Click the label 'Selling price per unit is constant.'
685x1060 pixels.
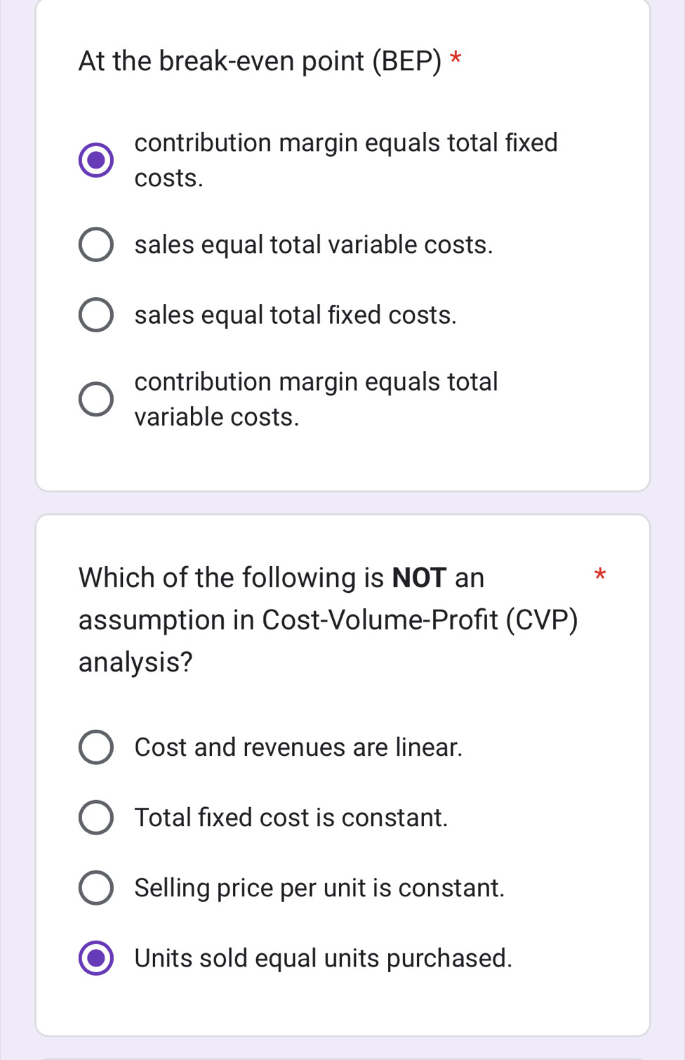tap(319, 888)
